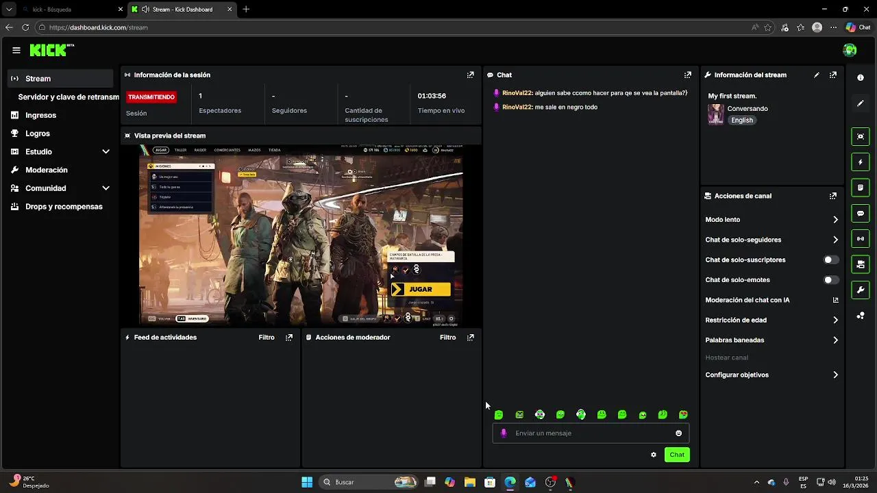Open Moderación del chat con IA external link
The height and width of the screenshot is (493, 877).
(835, 300)
